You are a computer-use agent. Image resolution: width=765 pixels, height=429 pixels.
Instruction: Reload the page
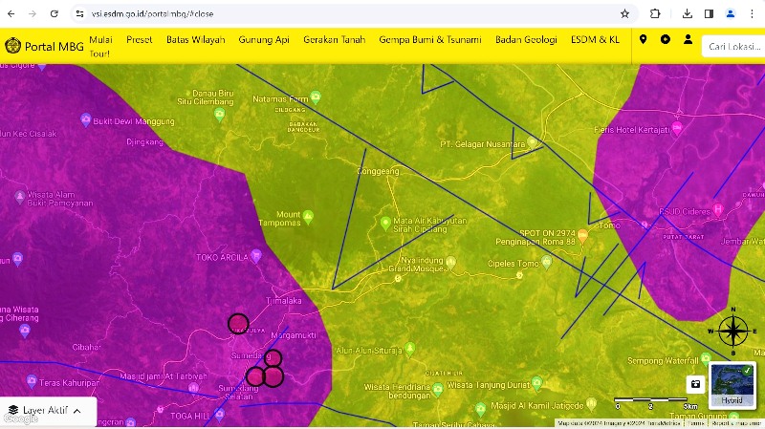coord(55,13)
